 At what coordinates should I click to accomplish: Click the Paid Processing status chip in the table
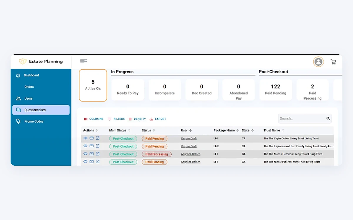click(156, 154)
